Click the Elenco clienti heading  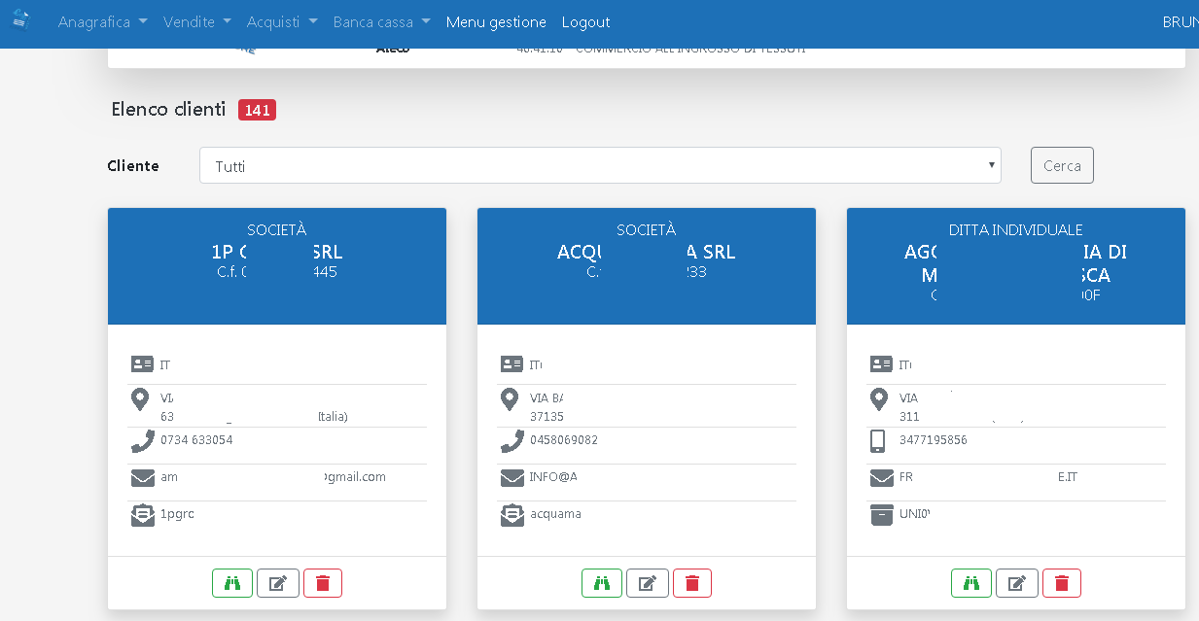pyautogui.click(x=168, y=109)
